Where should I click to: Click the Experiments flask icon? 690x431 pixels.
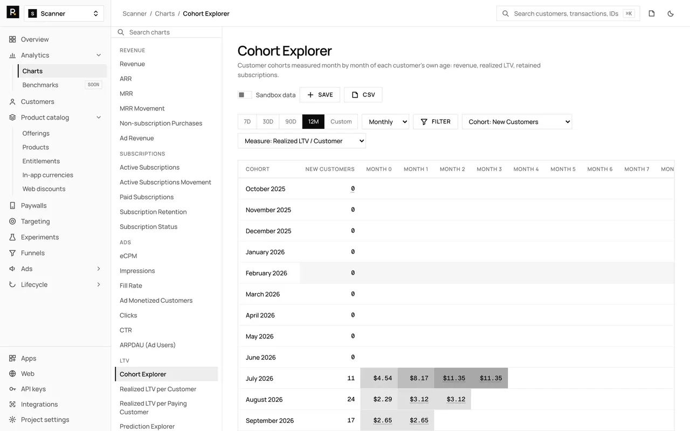click(x=12, y=237)
